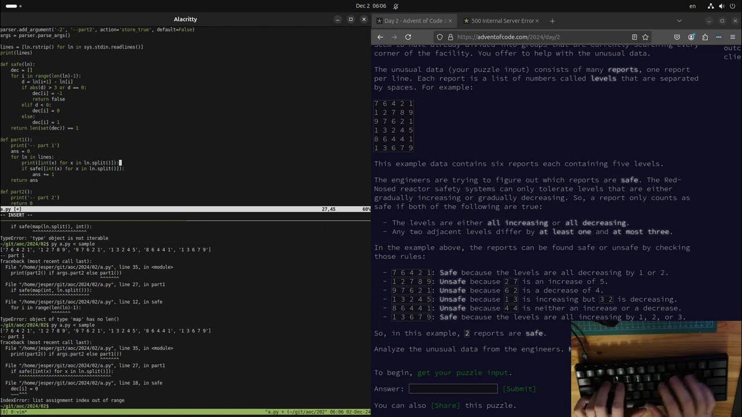Click the Answer input field
The width and height of the screenshot is (742, 417).
[x=453, y=389]
